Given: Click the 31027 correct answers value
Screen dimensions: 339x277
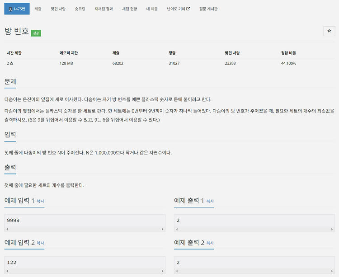Looking at the screenshot, I should pyautogui.click(x=174, y=63).
